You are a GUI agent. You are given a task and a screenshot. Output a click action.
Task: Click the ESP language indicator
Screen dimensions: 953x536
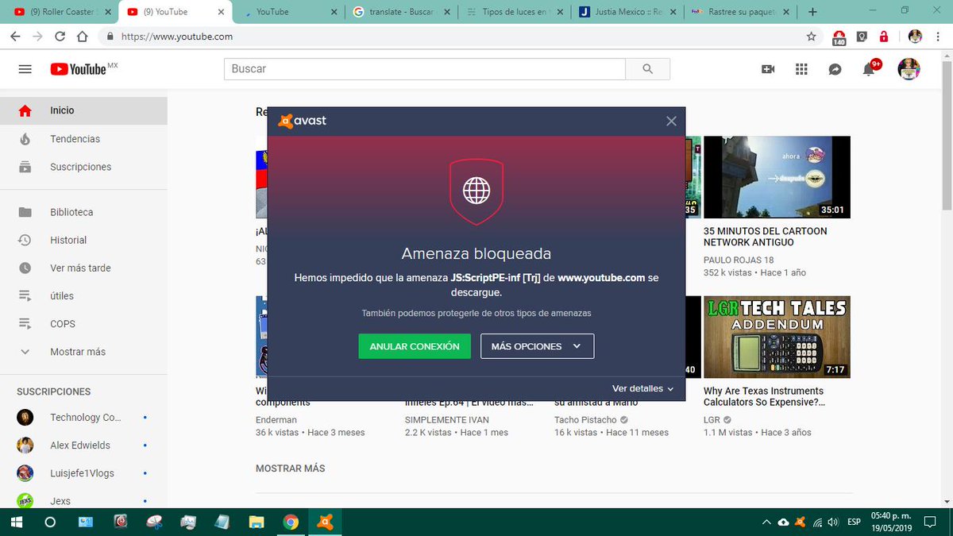(x=854, y=522)
